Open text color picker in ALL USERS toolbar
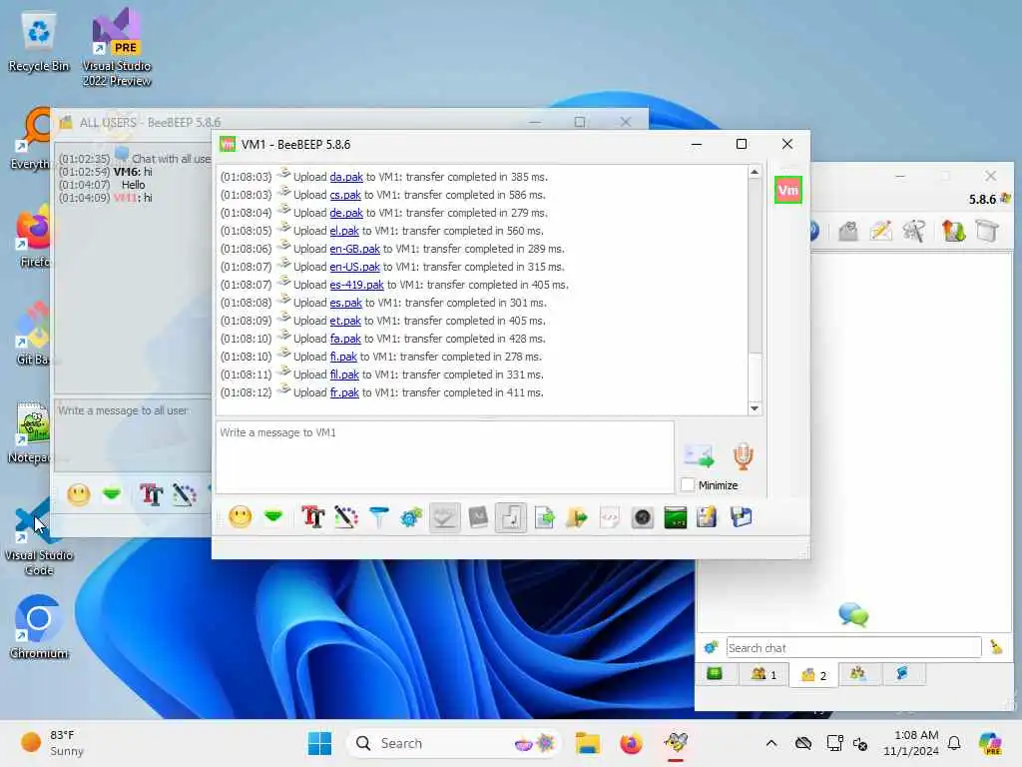 [185, 494]
